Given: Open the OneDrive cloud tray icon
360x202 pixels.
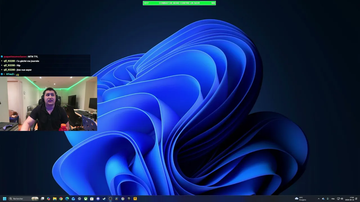Looking at the screenshot, I should 323,199.
